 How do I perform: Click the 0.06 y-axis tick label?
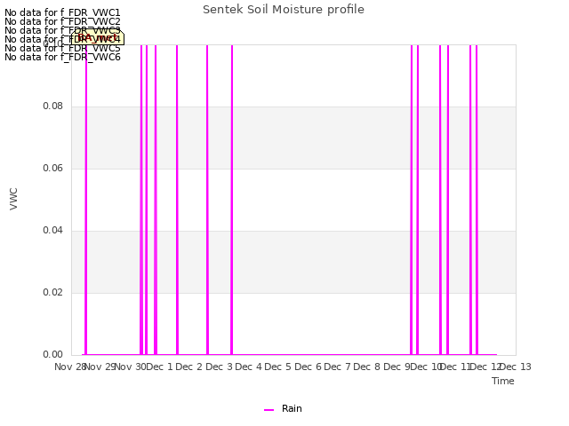coord(53,168)
